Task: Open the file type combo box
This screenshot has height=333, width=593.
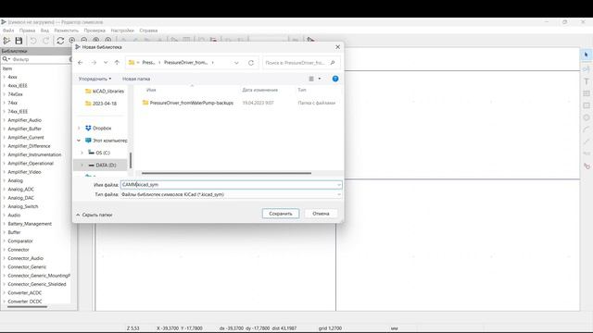Action: pos(231,194)
